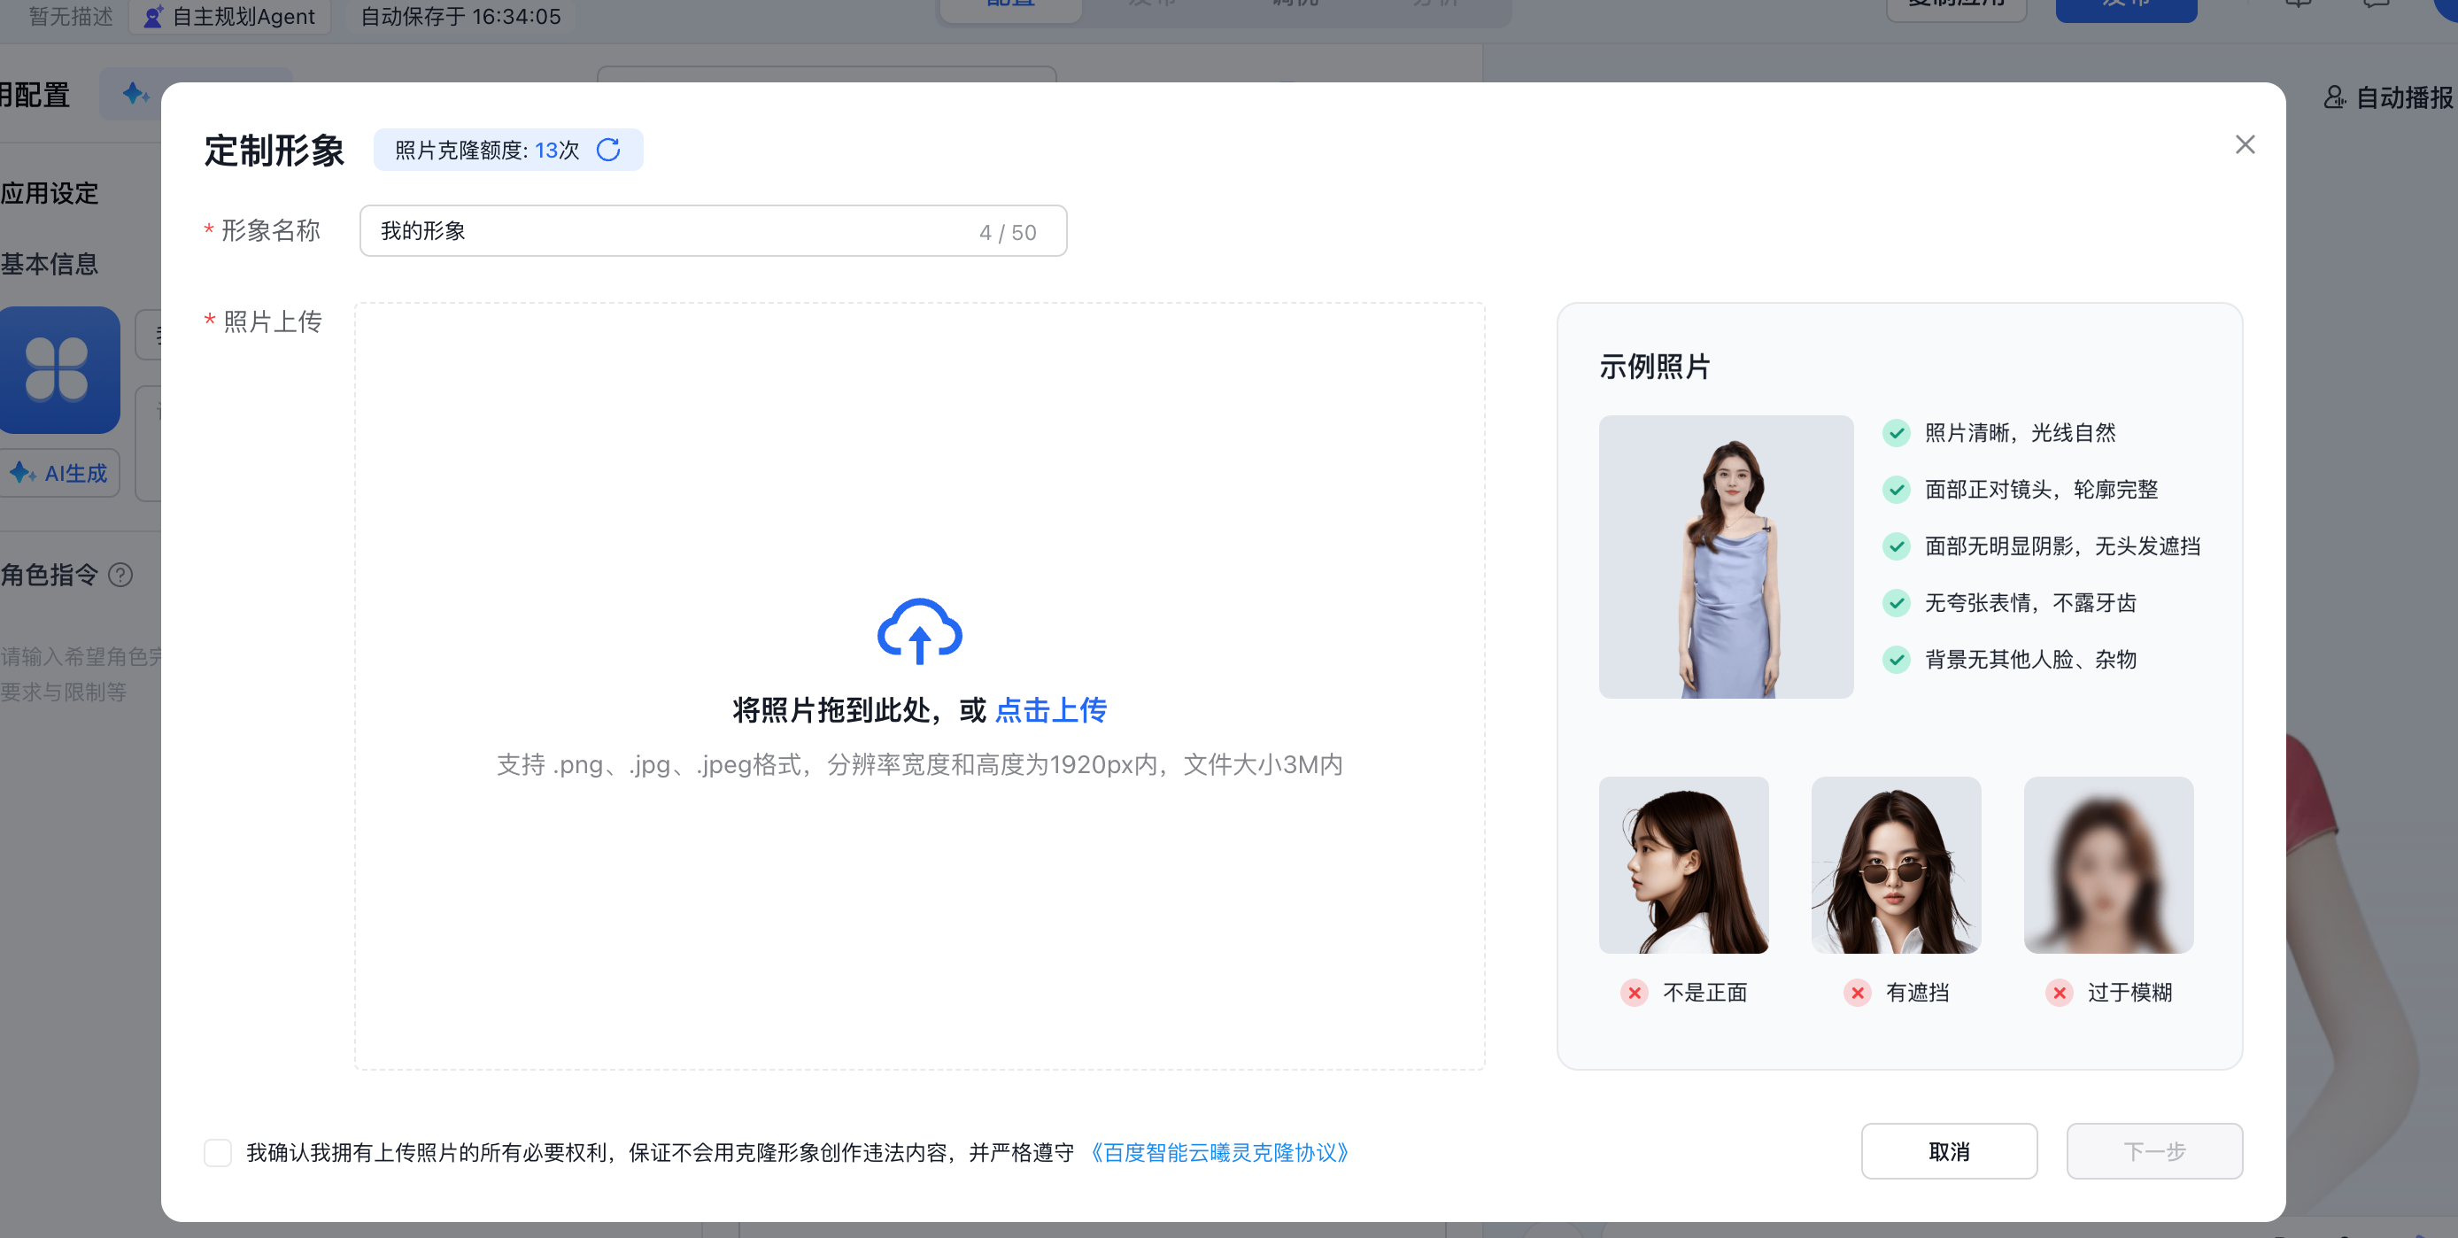This screenshot has height=1238, width=2458.
Task: Click the 点击上传 upload link
Action: click(1050, 710)
